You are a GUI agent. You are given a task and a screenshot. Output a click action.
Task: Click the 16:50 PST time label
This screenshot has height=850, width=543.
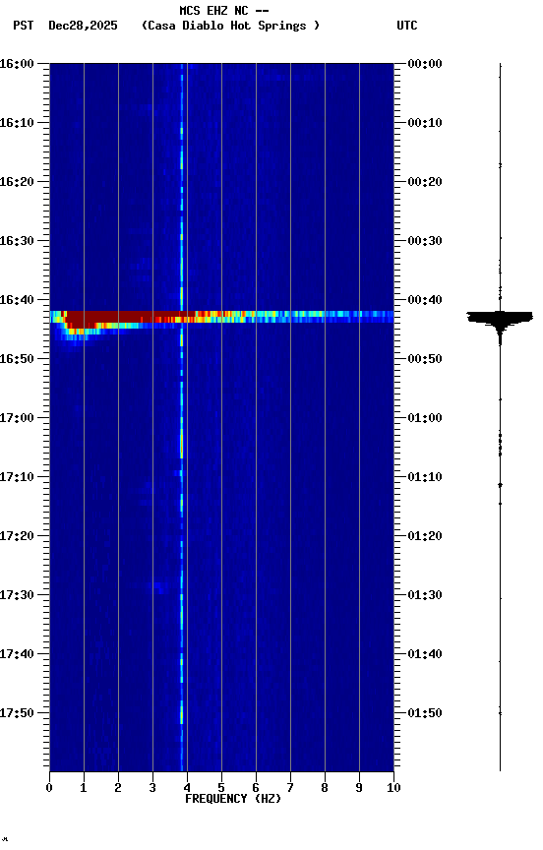18,359
